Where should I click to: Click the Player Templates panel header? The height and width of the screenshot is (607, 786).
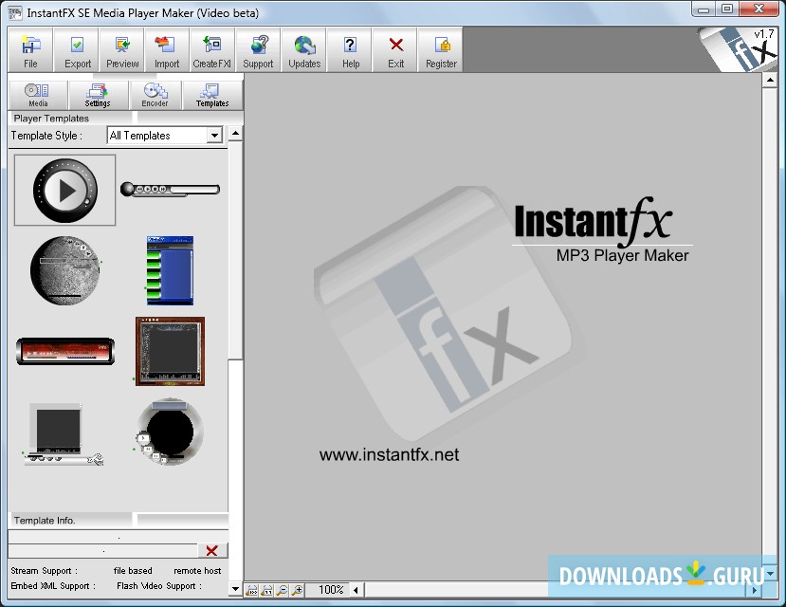(71, 119)
